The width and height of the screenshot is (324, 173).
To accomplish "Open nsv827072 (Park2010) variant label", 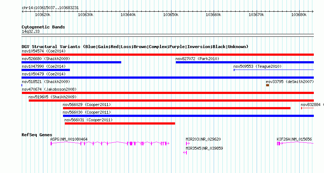I will 197,59.
